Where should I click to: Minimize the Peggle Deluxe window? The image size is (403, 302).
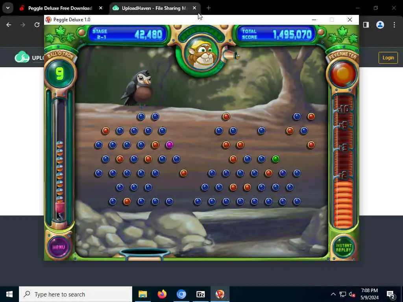pyautogui.click(x=314, y=20)
